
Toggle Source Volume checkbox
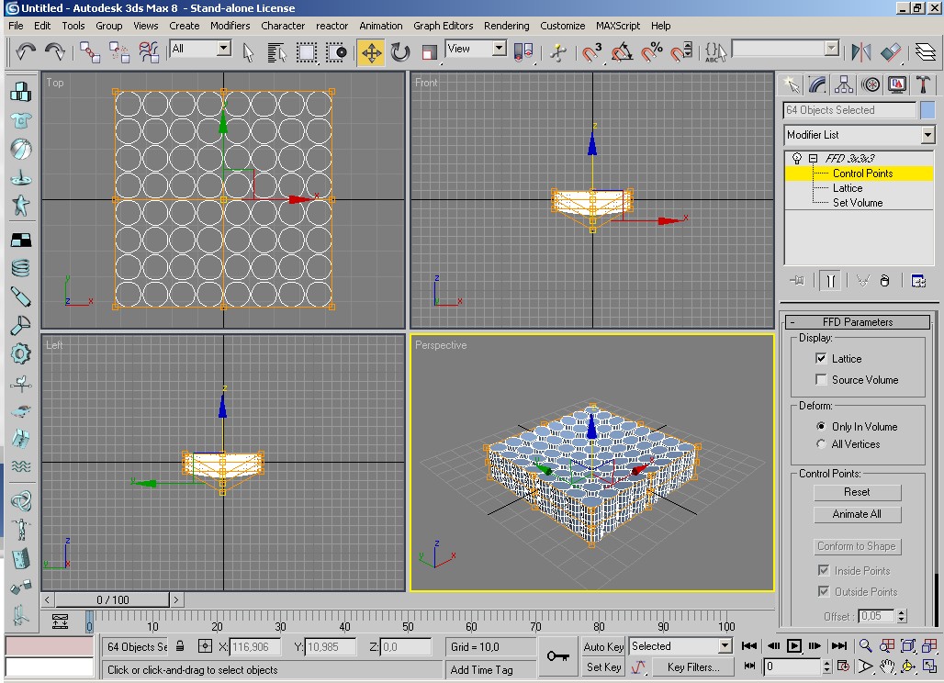821,379
